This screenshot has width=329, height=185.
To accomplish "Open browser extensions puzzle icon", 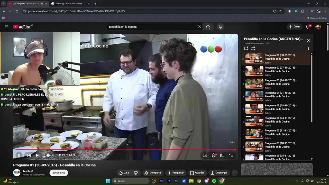I will coord(303,11).
